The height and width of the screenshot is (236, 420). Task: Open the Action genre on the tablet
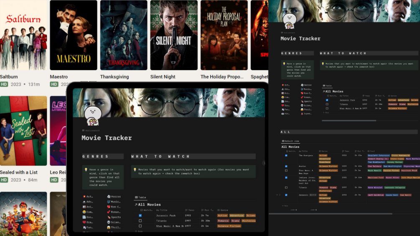pos(88,196)
